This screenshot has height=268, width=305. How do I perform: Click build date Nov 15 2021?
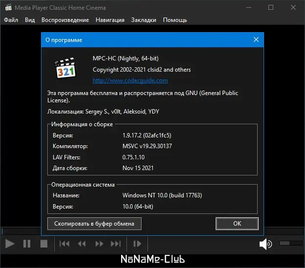[x=138, y=168]
